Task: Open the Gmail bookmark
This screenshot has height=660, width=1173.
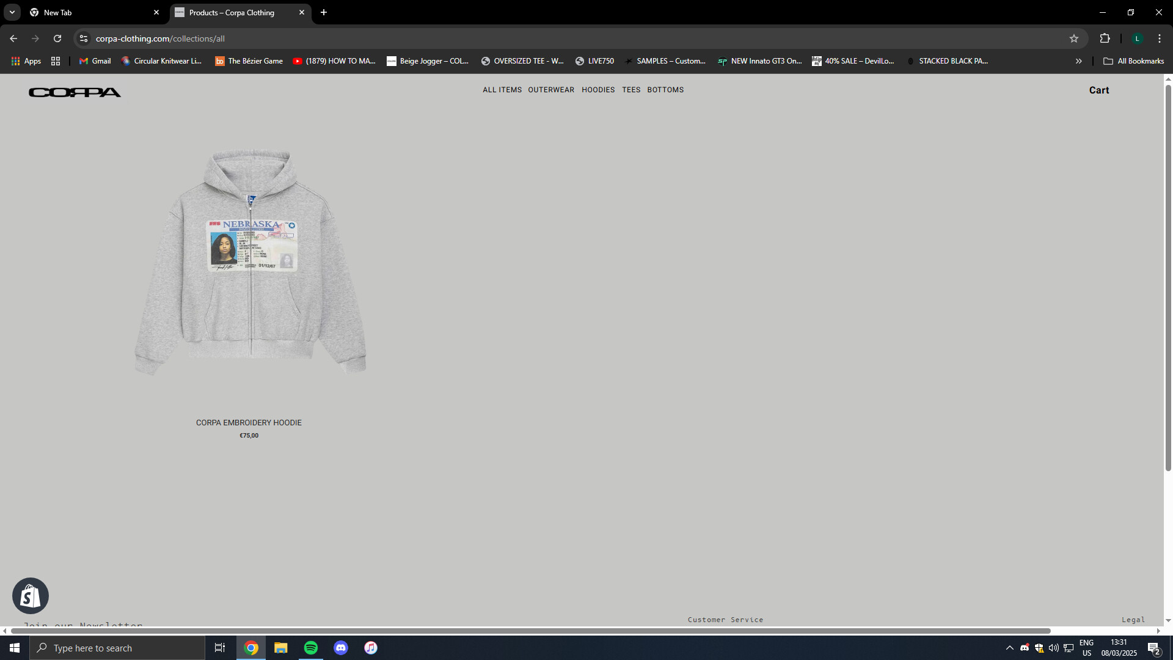Action: [95, 61]
